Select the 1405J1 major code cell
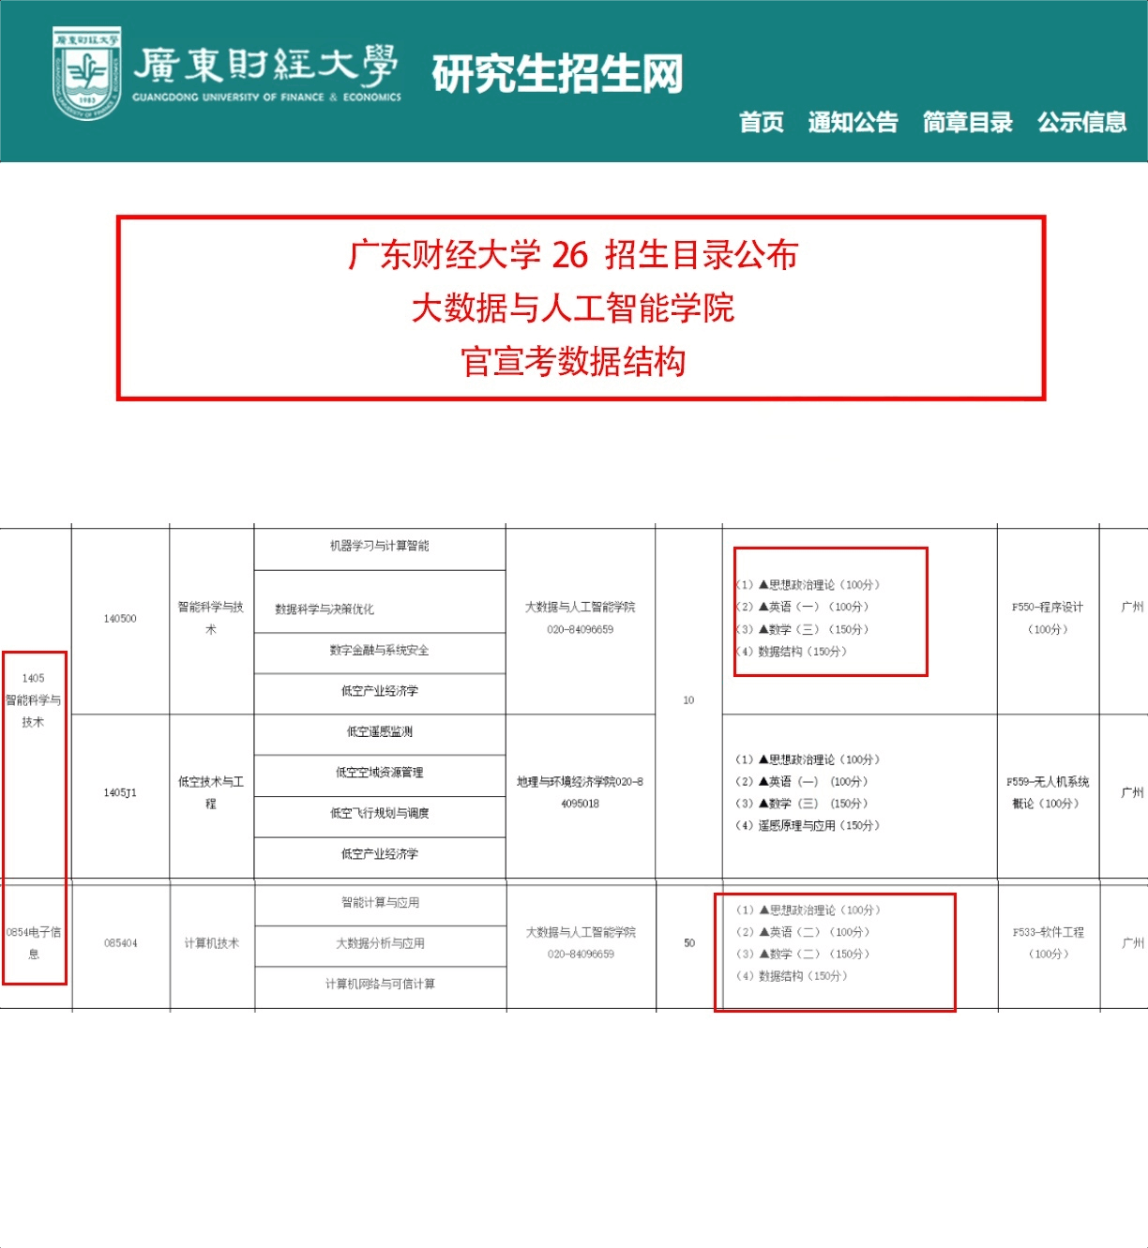This screenshot has width=1148, height=1248. click(120, 793)
